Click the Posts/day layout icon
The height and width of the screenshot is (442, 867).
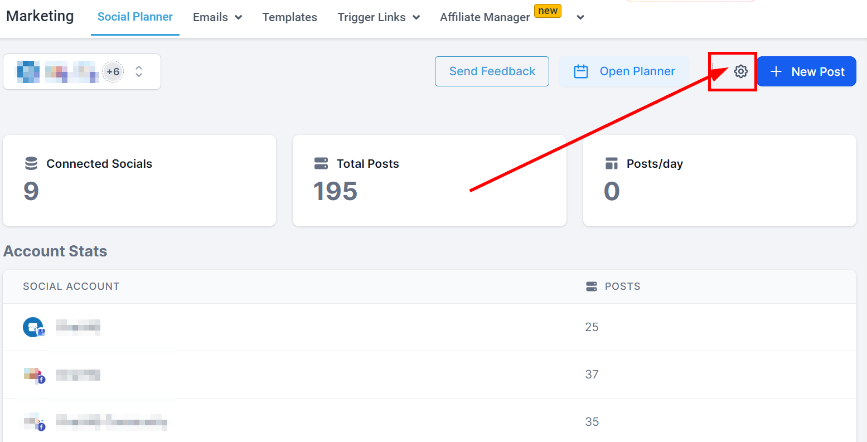(612, 163)
